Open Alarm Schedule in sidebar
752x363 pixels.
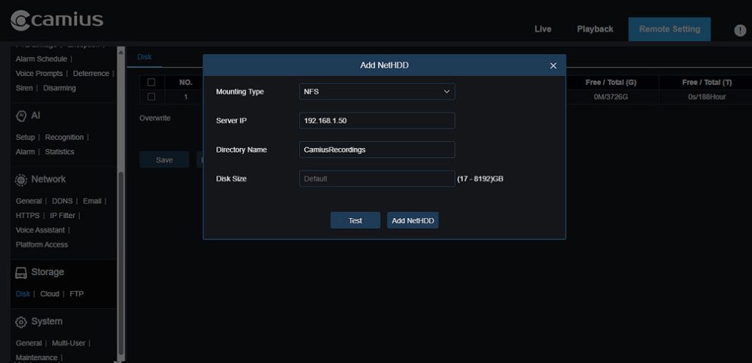tap(41, 59)
